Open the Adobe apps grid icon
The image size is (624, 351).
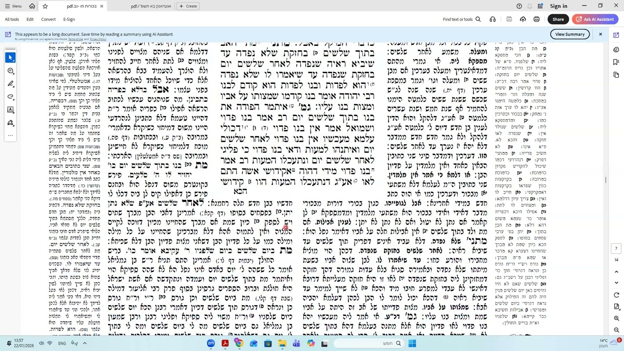pyautogui.click(x=540, y=6)
